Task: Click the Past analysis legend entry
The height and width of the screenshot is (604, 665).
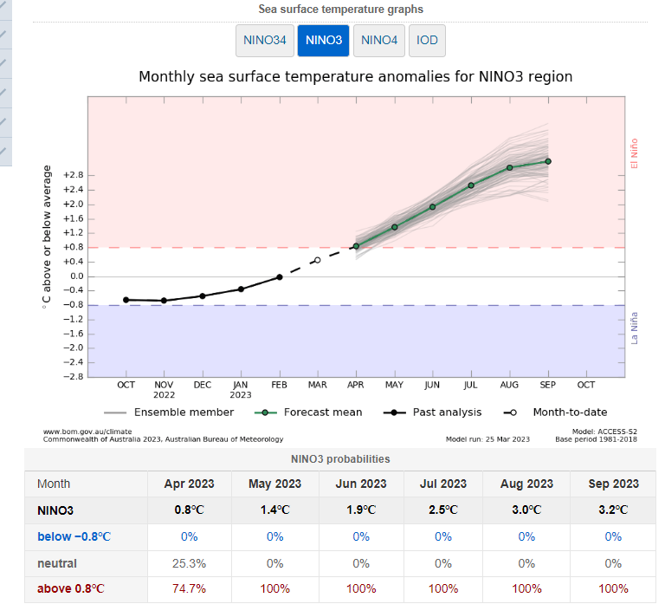Action: point(432,412)
